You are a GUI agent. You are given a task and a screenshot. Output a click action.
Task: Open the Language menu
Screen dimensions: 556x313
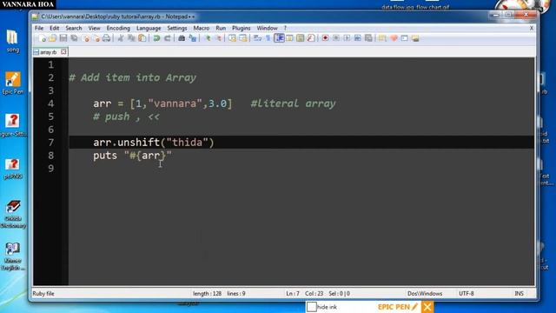(x=149, y=28)
